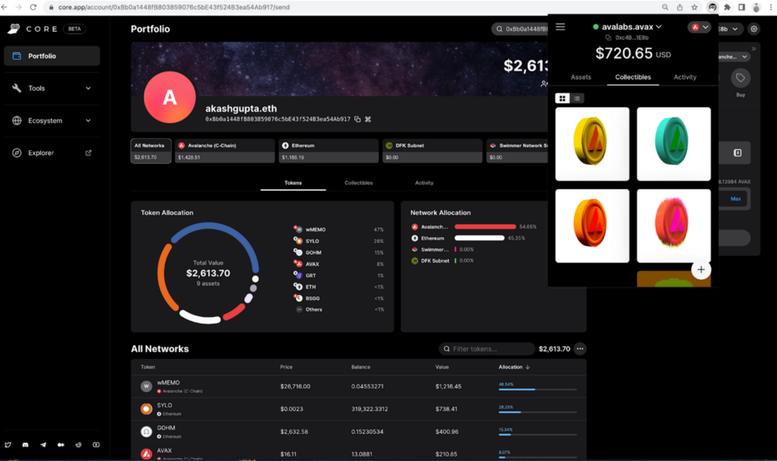Click the Add plus button in Collectibles popup
The height and width of the screenshot is (461, 777).
coord(700,269)
